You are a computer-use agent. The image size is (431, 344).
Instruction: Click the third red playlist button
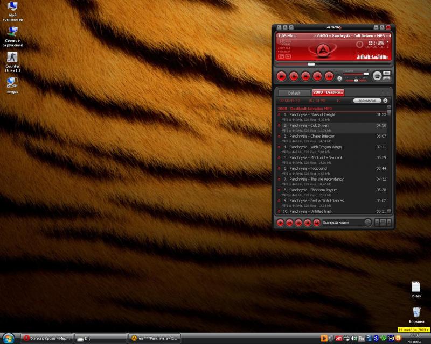tap(298, 223)
